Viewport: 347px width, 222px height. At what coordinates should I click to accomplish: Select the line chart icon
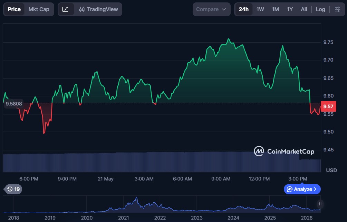coord(65,9)
